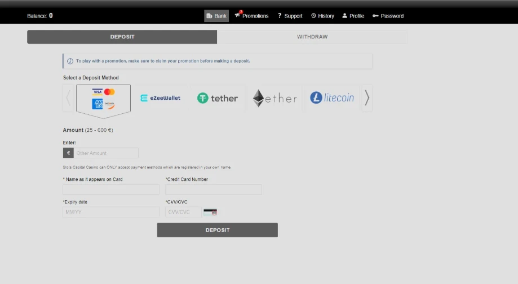This screenshot has width=518, height=284.
Task: Click the euro currency symbol box
Action: pos(68,153)
